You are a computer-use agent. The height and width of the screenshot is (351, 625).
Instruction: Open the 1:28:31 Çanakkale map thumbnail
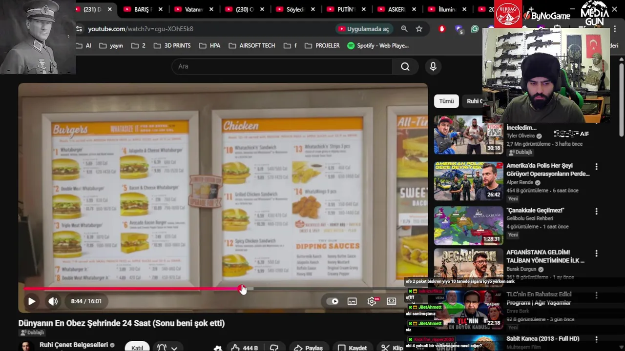468,225
